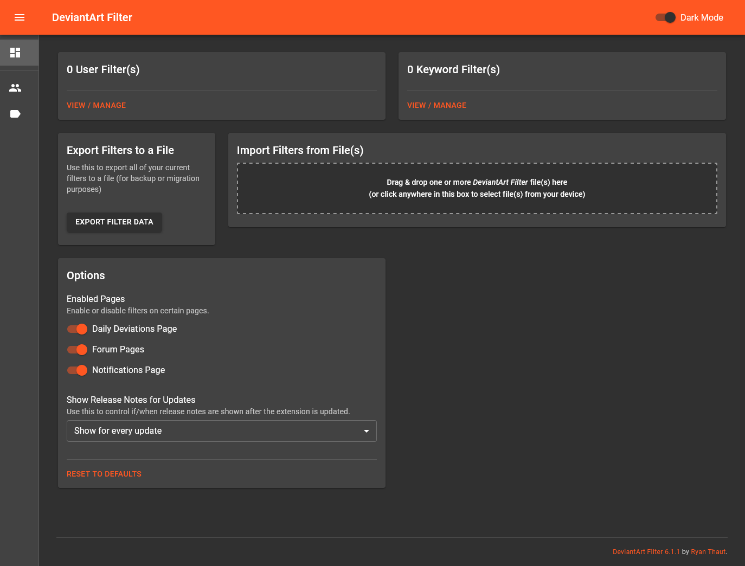Click the Export Filter Data button
The height and width of the screenshot is (566, 745).
coord(114,222)
